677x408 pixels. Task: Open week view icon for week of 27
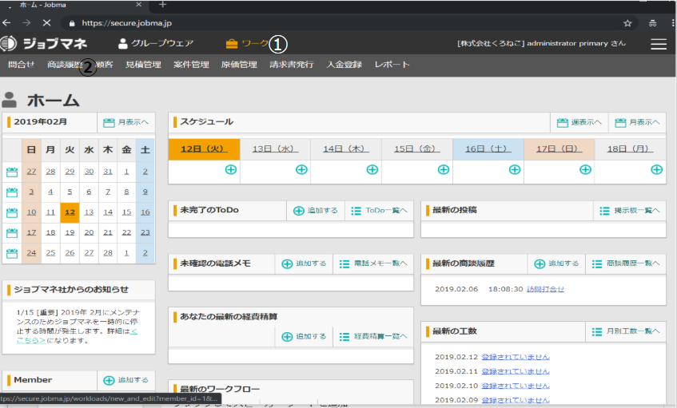12,172
